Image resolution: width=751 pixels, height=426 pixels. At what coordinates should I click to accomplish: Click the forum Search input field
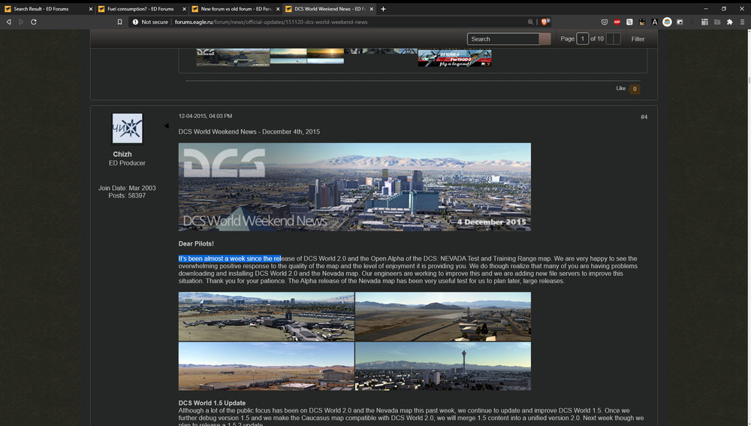[503, 39]
